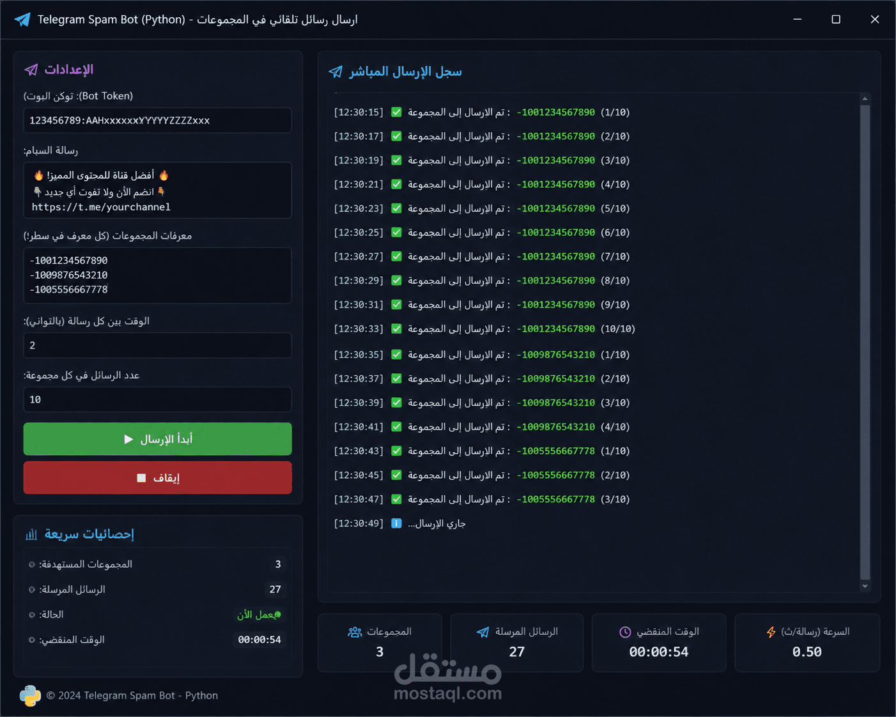Click into the spam message text area

(x=158, y=190)
